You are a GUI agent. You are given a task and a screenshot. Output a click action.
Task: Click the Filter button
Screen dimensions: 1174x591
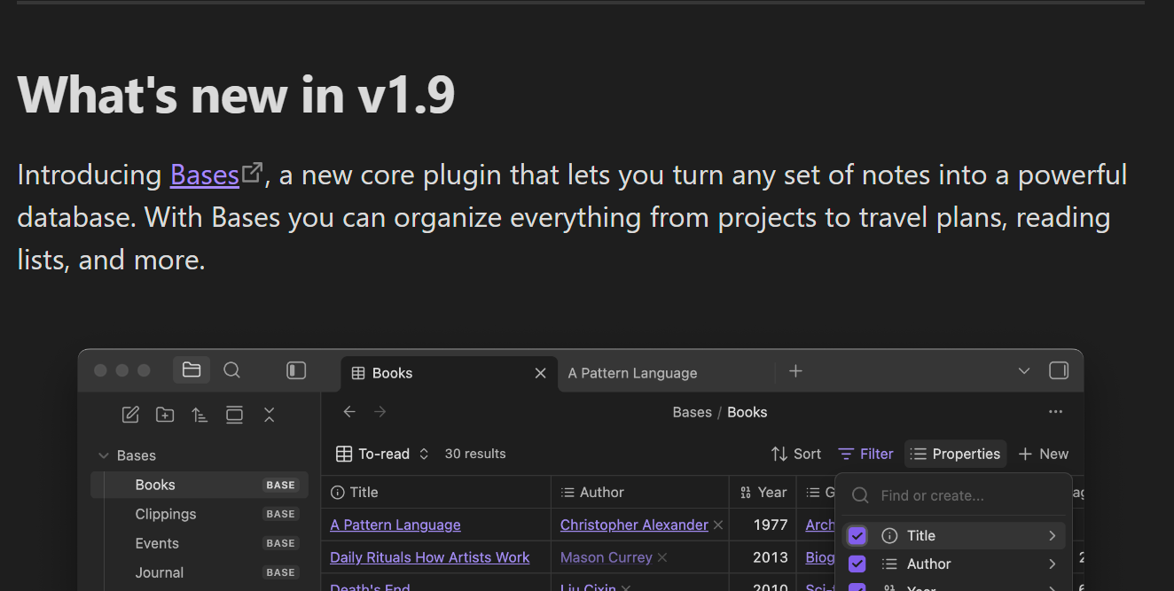click(866, 454)
